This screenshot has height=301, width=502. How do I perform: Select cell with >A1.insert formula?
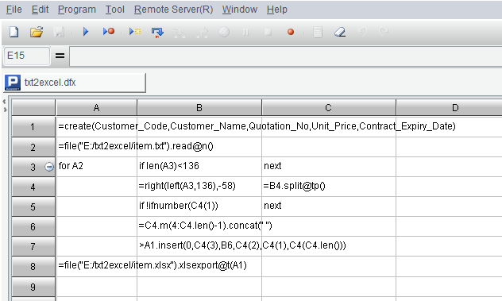[199, 246]
